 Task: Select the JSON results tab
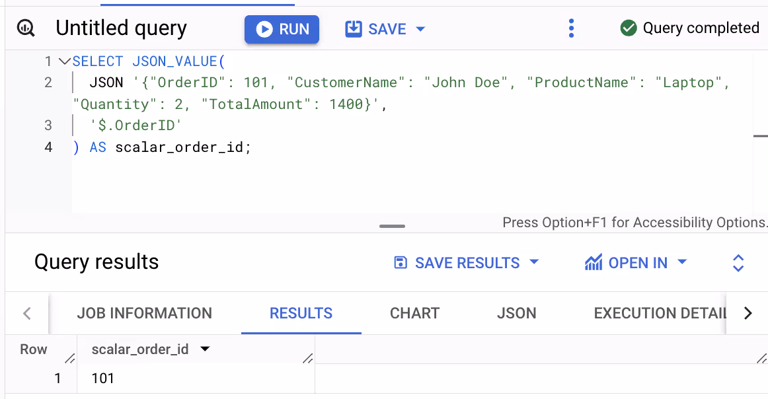click(517, 313)
